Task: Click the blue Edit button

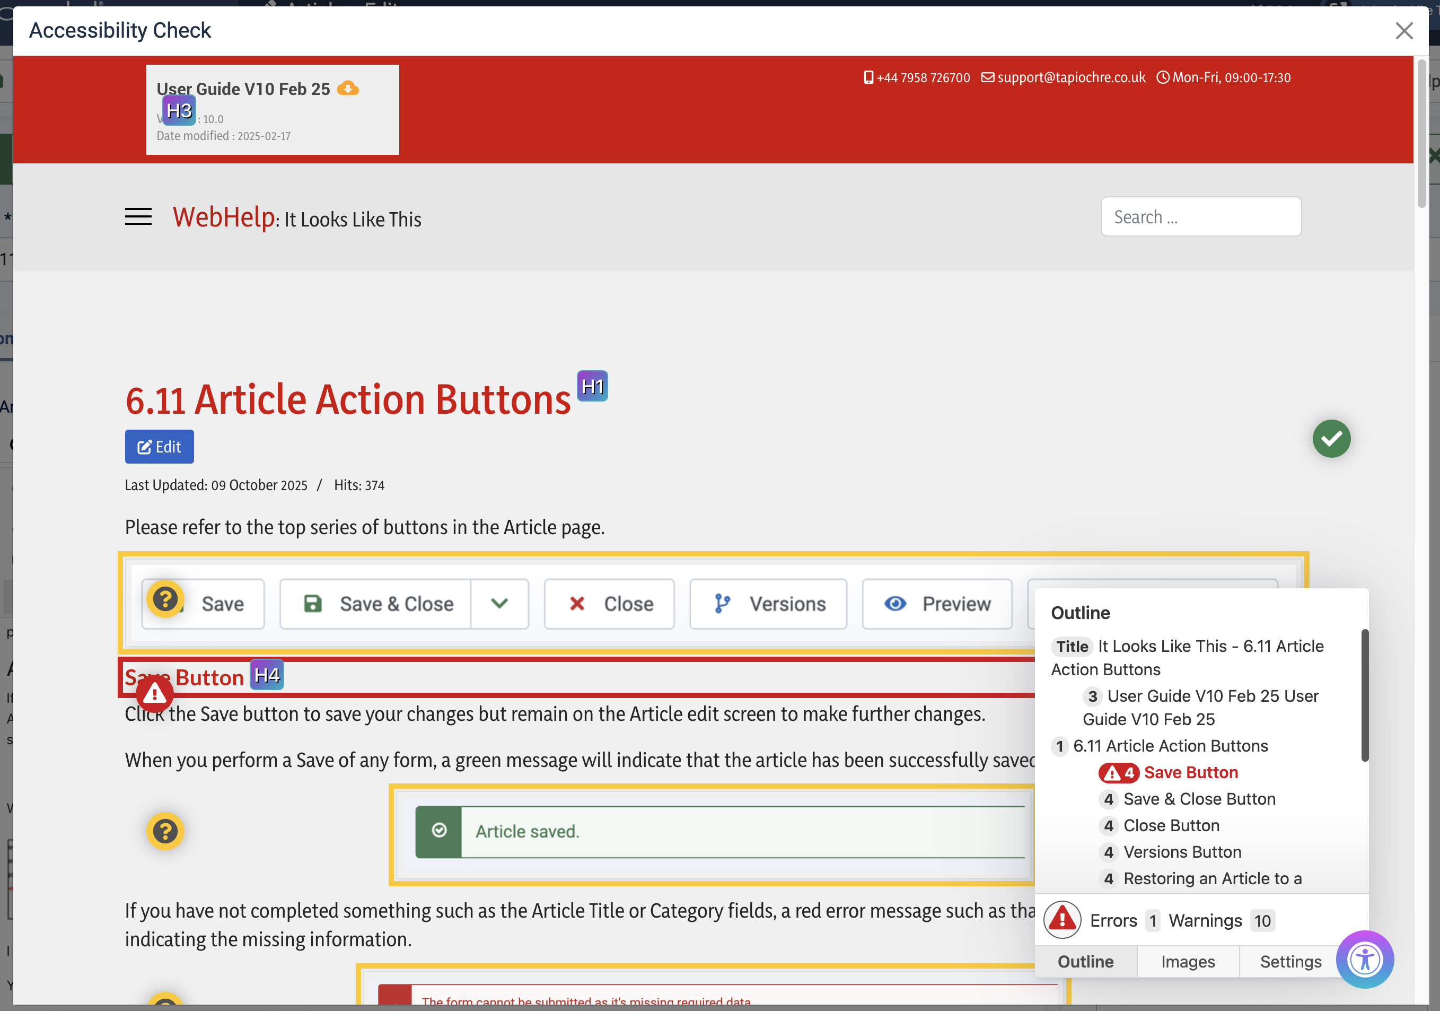Action: click(159, 447)
